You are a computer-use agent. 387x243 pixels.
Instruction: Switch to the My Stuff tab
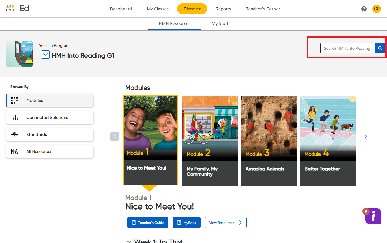coord(220,23)
